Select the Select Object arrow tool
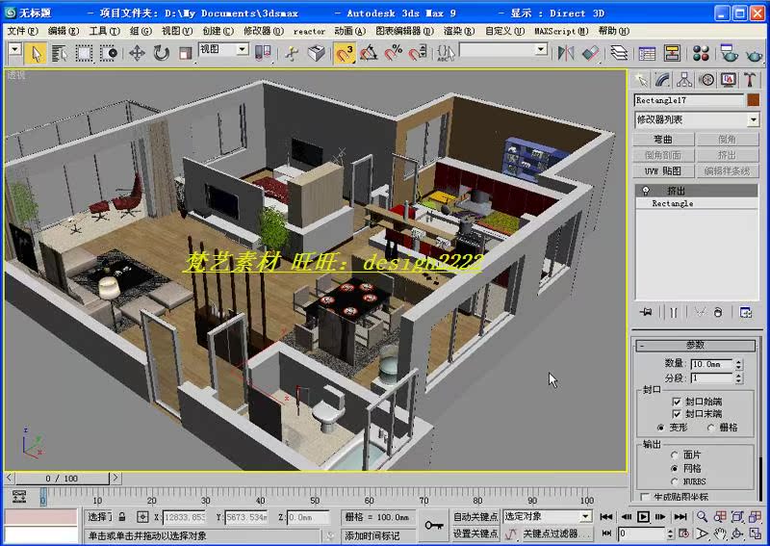The height and width of the screenshot is (546, 770). tap(36, 53)
